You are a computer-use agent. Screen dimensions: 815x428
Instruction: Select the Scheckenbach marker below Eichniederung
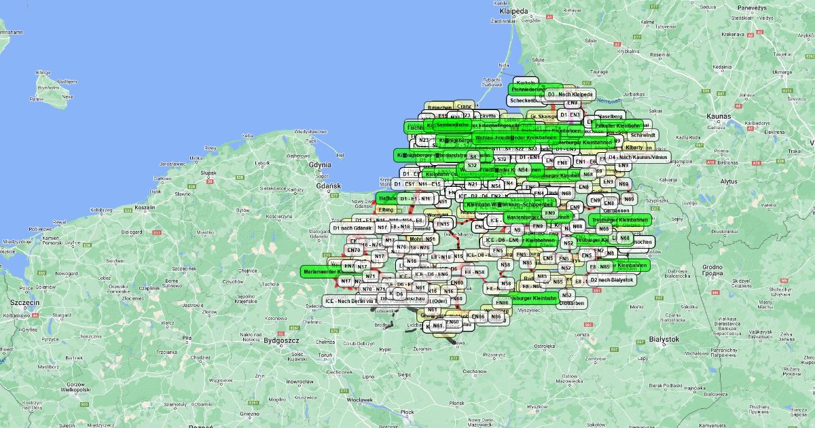click(524, 101)
